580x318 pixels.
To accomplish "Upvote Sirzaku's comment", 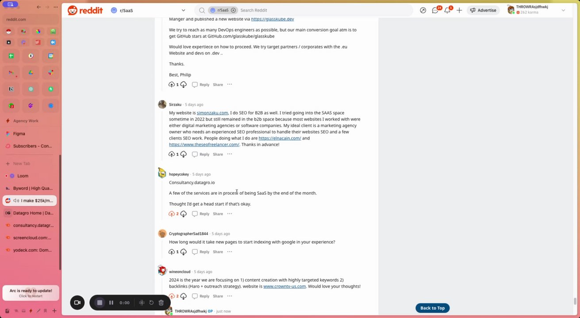I will [x=172, y=154].
